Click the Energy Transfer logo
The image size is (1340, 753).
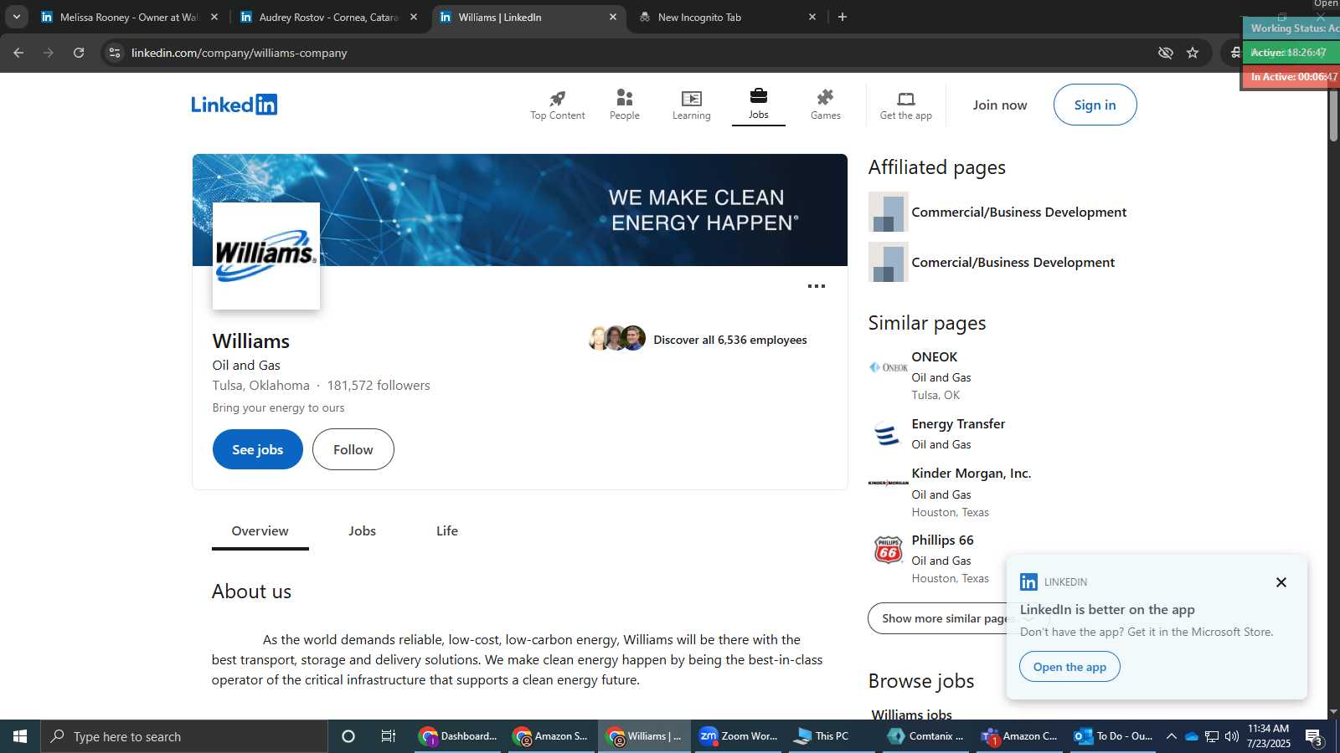pyautogui.click(x=888, y=434)
